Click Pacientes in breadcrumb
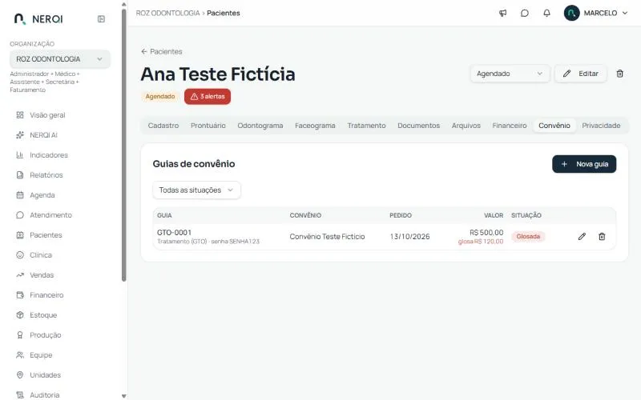 [224, 13]
